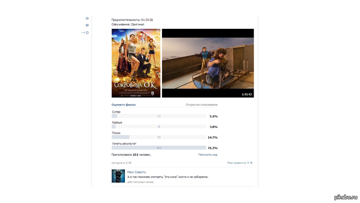Screen dimensions: 360x203
Task: Click the Плохо result bar showing 31
Action: tap(159, 137)
